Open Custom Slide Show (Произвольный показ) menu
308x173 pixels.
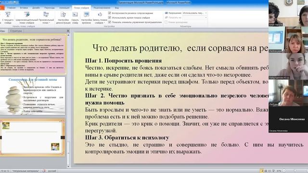pos(46,18)
